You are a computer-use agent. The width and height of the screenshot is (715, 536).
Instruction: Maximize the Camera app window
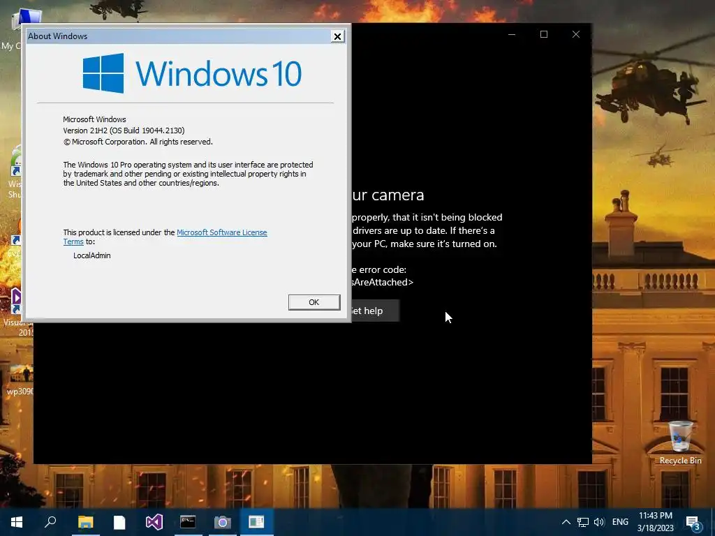[x=543, y=34]
